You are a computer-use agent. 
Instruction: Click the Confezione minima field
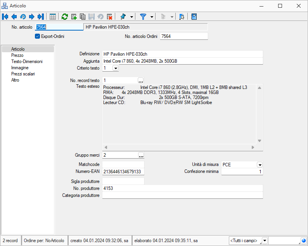pyautogui.click(x=242, y=172)
